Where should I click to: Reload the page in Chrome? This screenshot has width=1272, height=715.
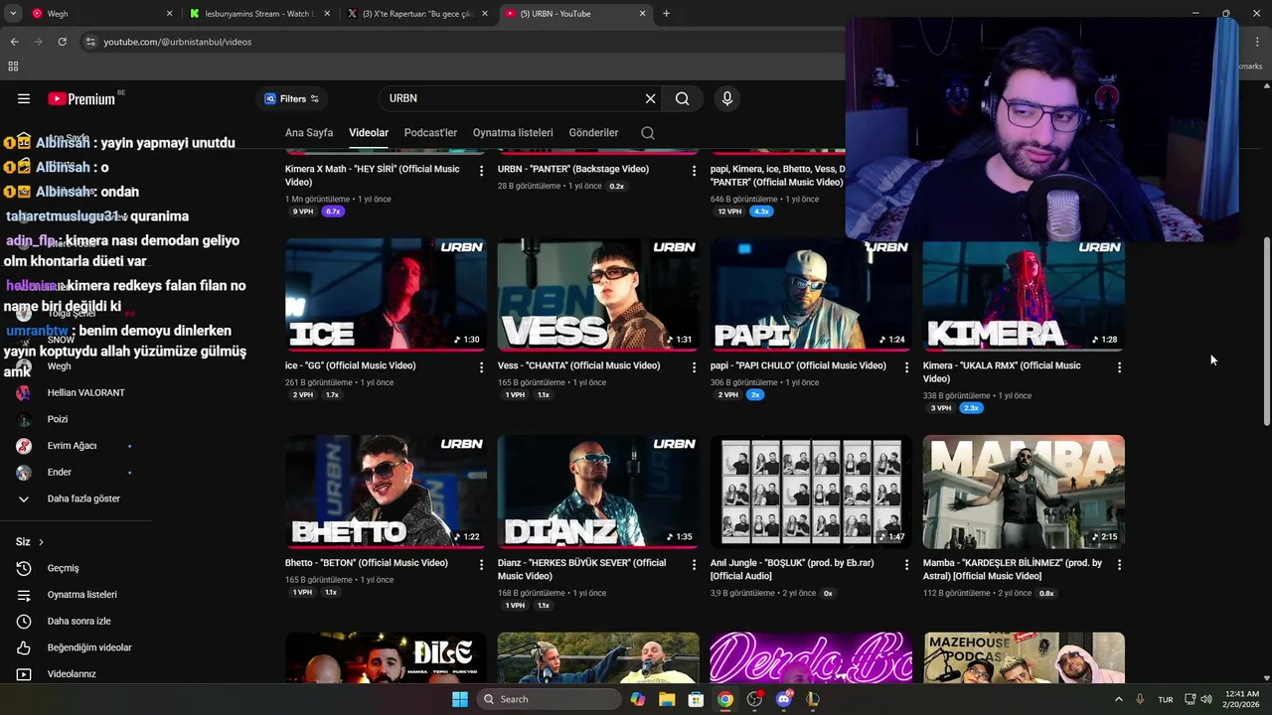click(62, 42)
